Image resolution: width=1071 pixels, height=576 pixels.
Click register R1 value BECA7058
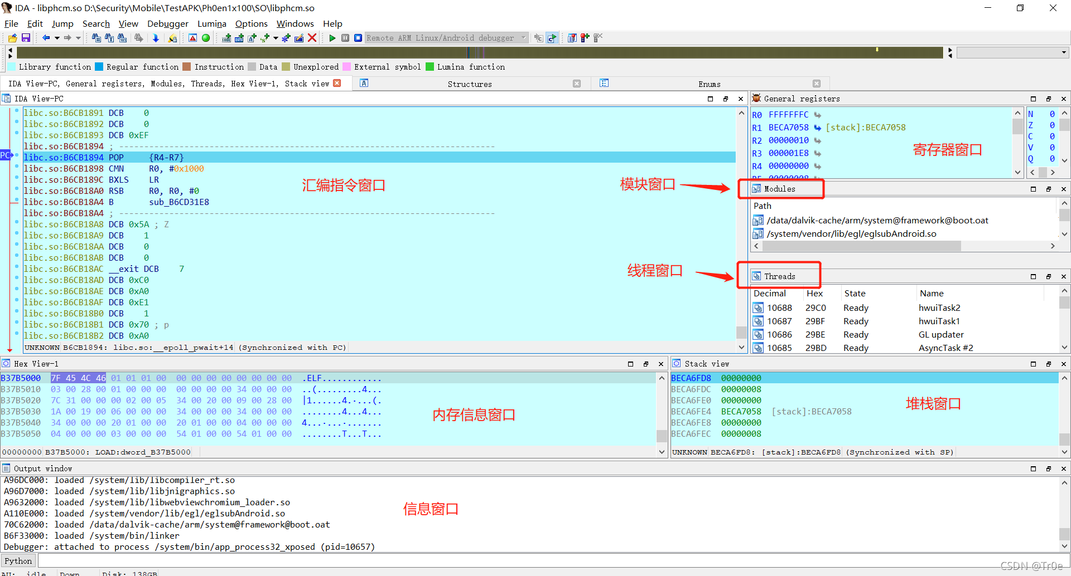[x=788, y=127]
